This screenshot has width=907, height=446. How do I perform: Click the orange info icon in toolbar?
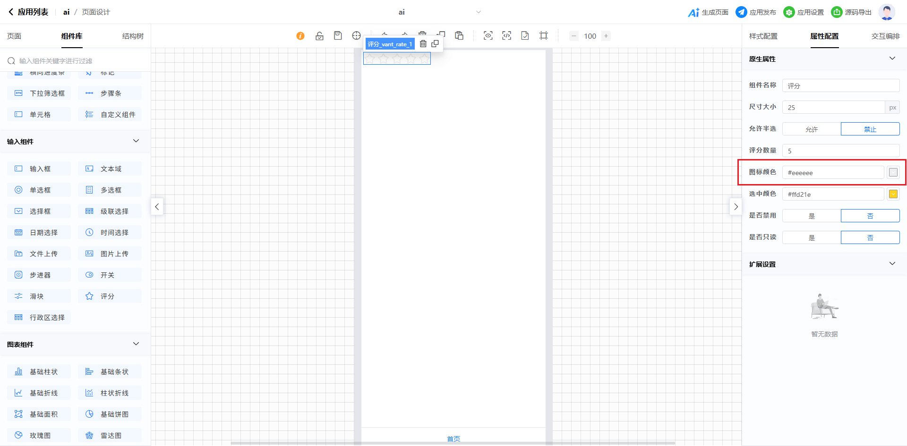click(300, 36)
